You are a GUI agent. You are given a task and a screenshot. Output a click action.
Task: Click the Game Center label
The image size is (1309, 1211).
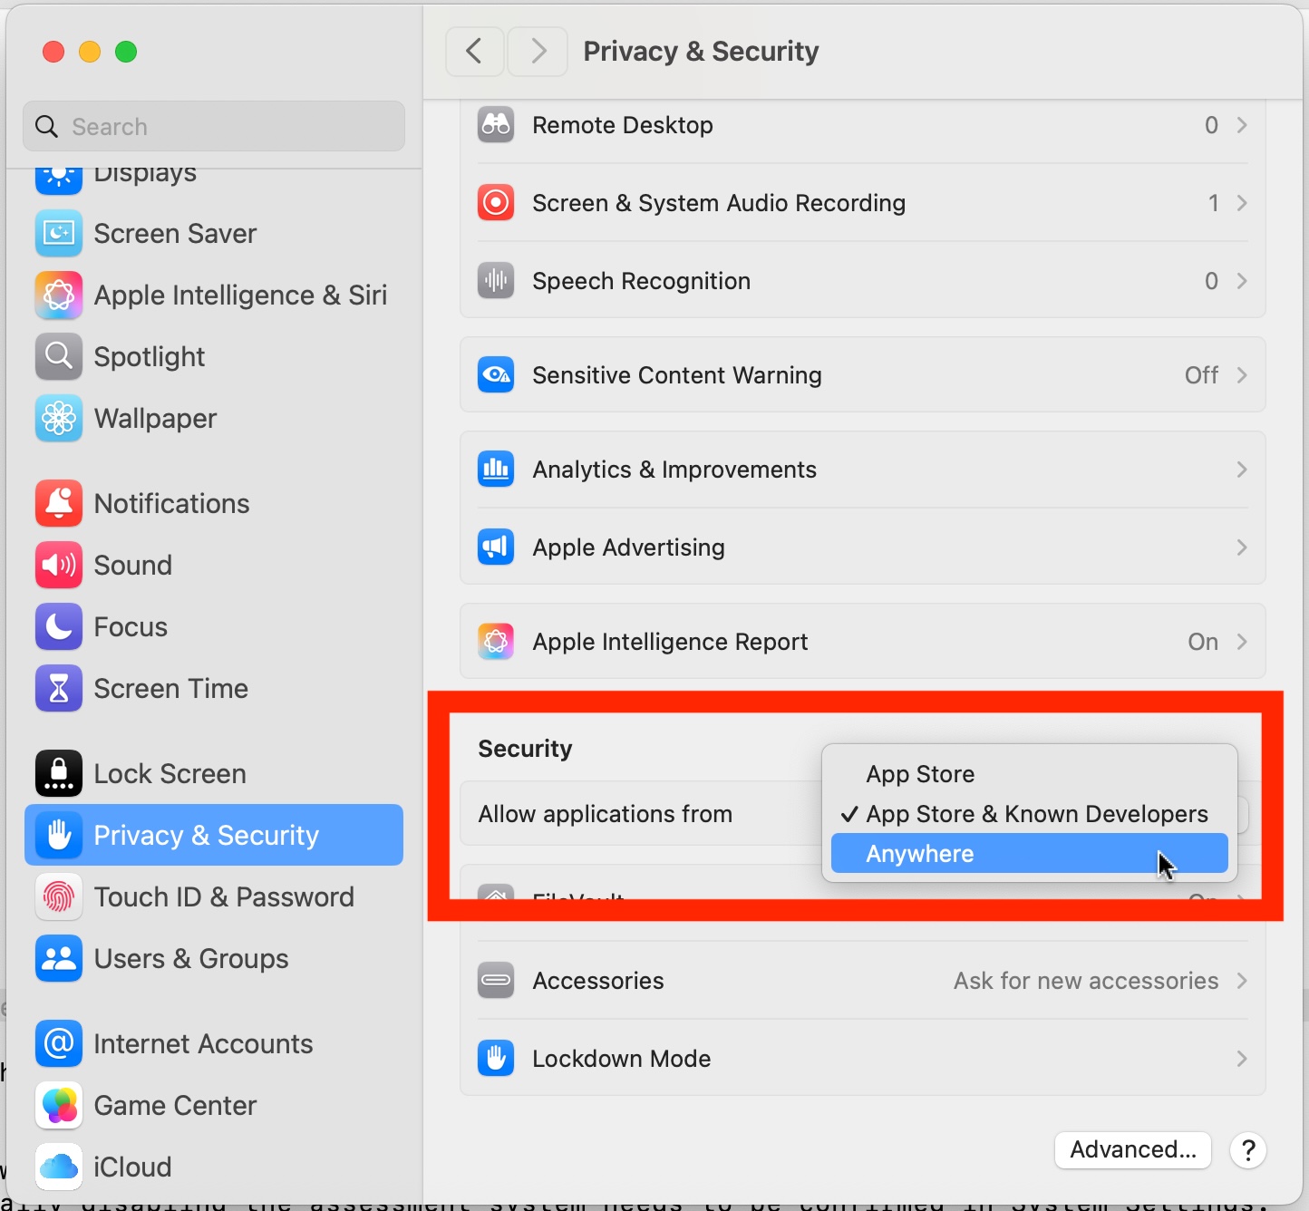coord(175,1106)
